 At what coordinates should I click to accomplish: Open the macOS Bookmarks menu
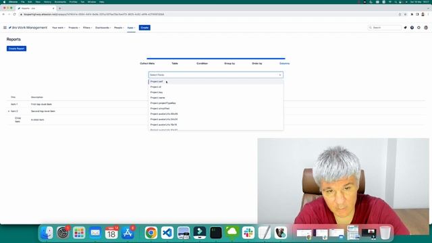click(60, 2)
